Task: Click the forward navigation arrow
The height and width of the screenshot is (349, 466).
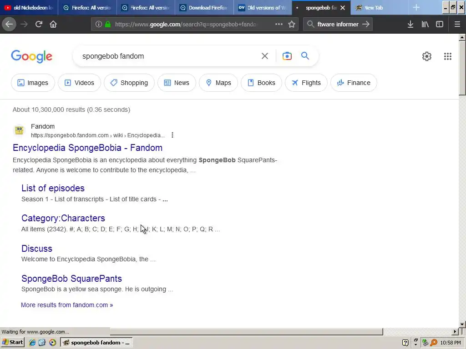Action: (x=24, y=24)
